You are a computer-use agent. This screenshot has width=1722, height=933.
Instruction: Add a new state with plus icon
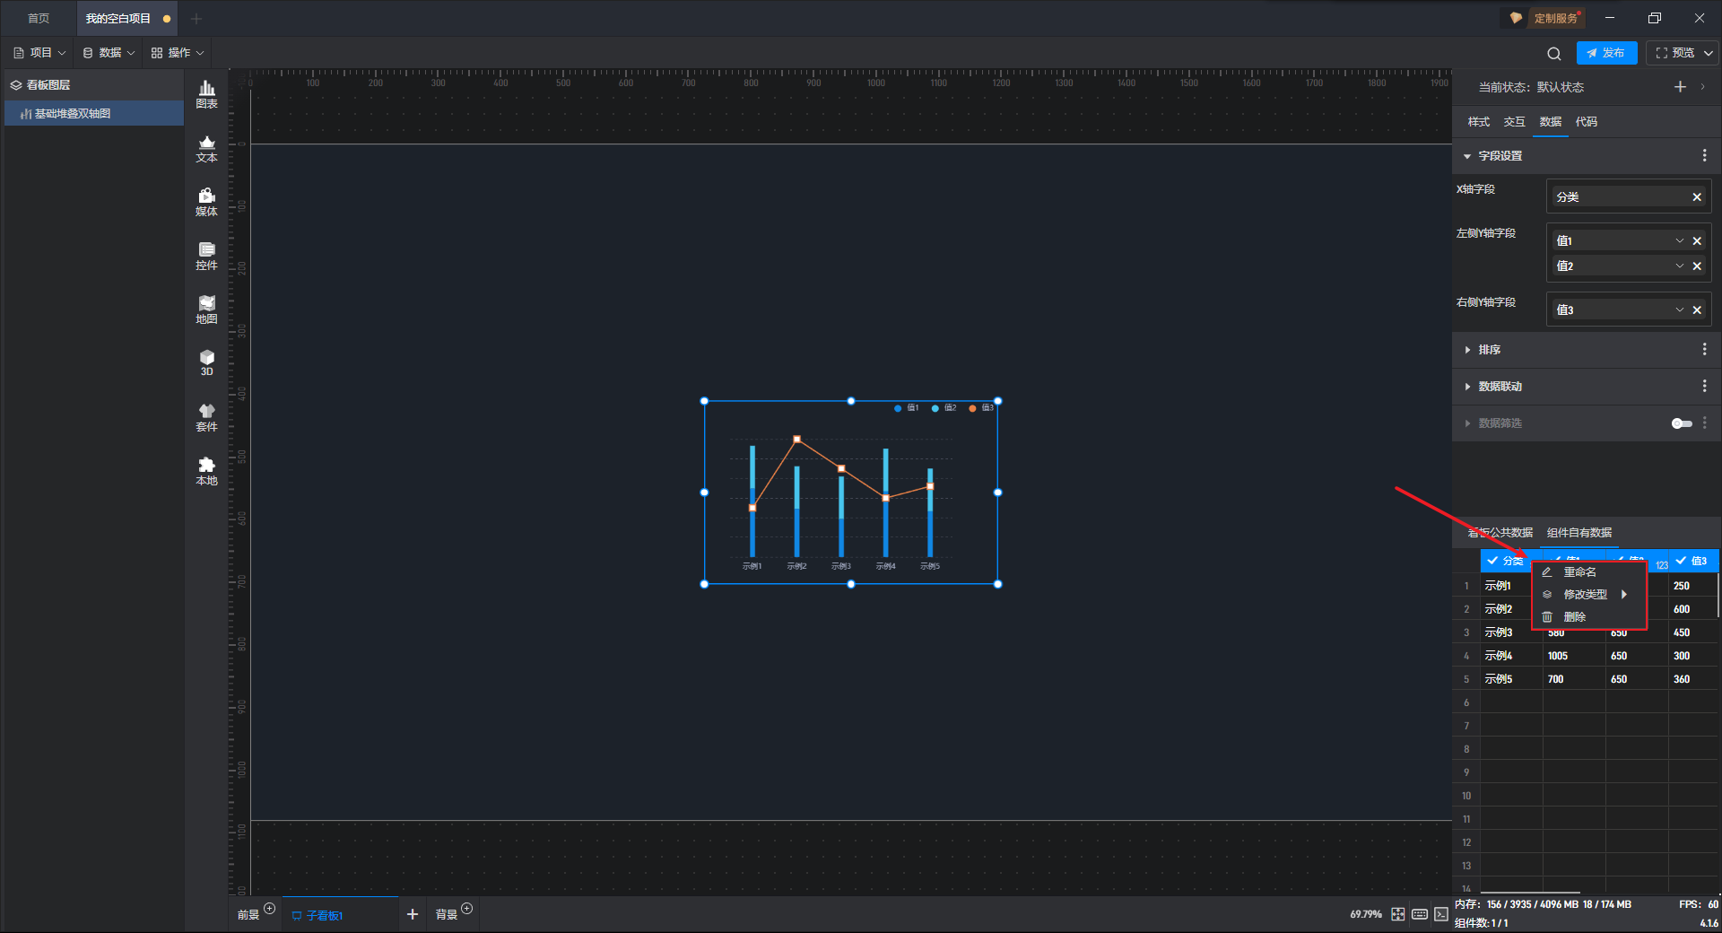1680,87
